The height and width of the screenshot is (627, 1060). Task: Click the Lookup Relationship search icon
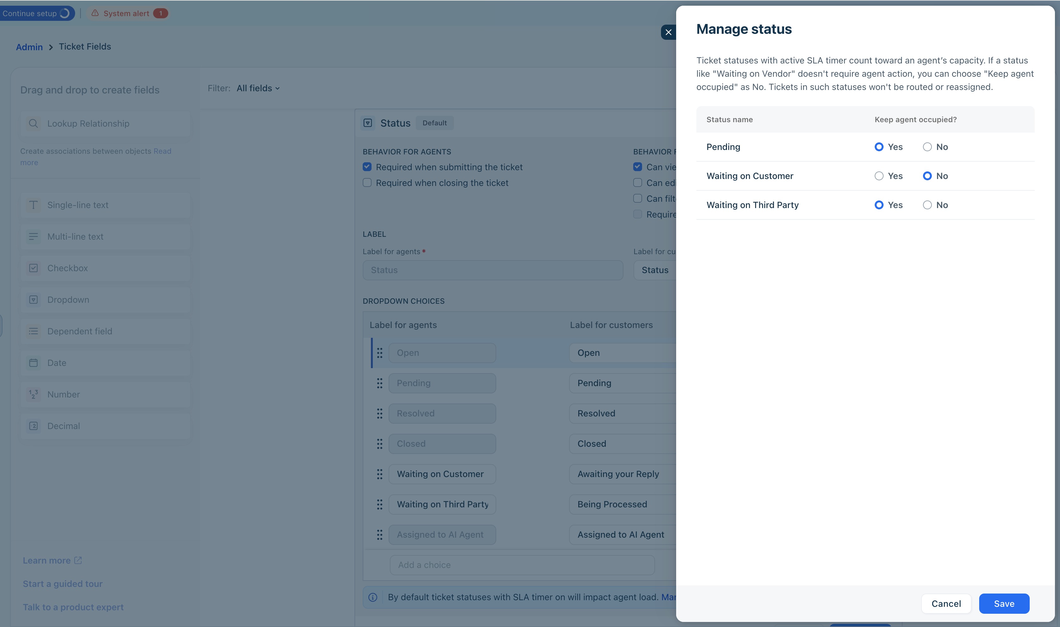33,123
